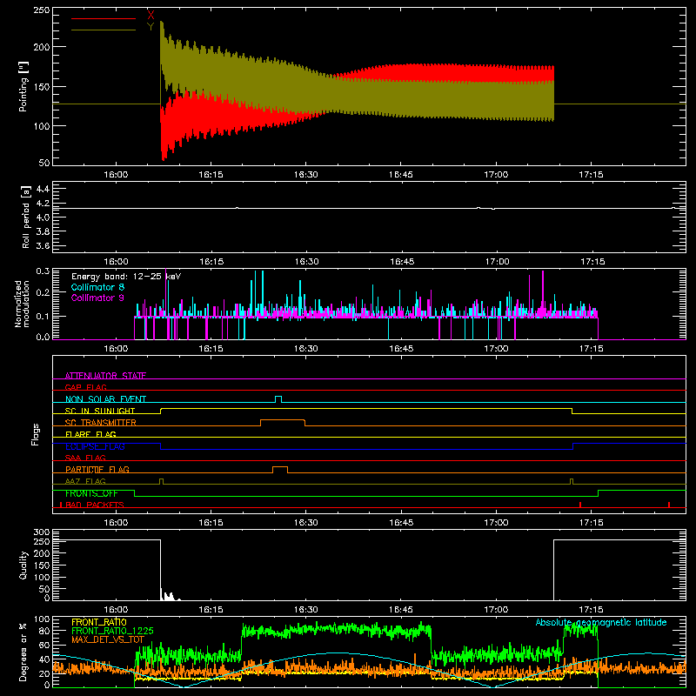Click the olive Y legend label
Screen dimensions: 696x696
click(x=151, y=27)
